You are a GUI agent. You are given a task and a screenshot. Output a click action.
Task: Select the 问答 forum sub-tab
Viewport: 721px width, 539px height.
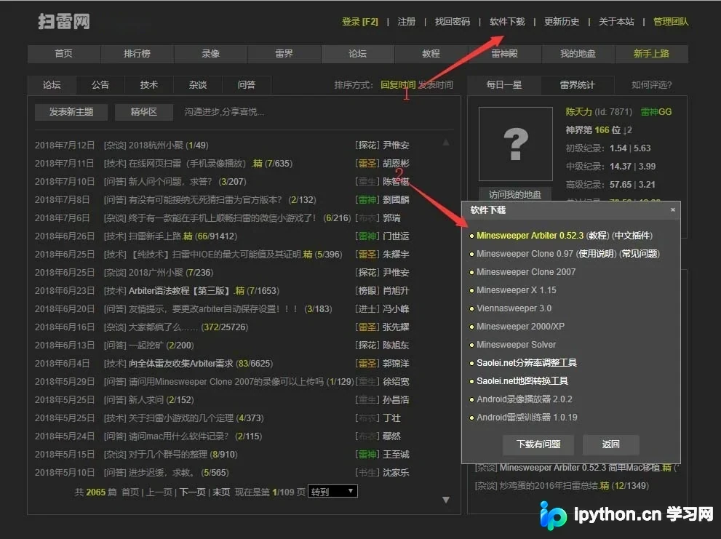[x=247, y=85]
